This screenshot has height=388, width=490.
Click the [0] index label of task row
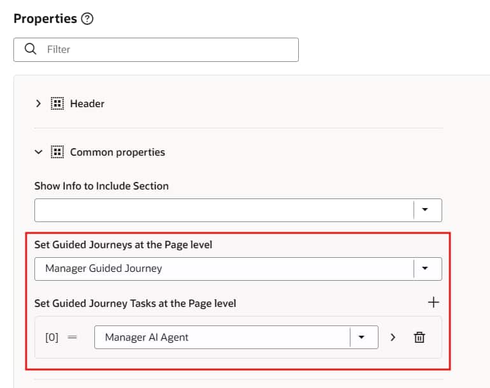click(52, 337)
